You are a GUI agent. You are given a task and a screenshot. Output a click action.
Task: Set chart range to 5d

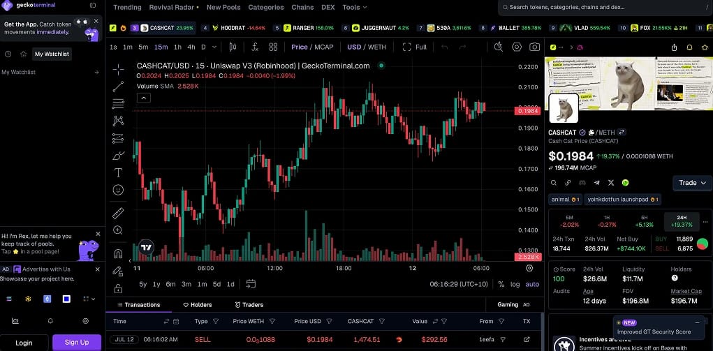(217, 284)
